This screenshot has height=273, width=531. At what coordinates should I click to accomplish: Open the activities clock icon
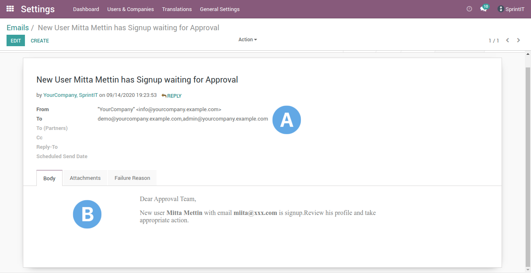[x=469, y=8]
